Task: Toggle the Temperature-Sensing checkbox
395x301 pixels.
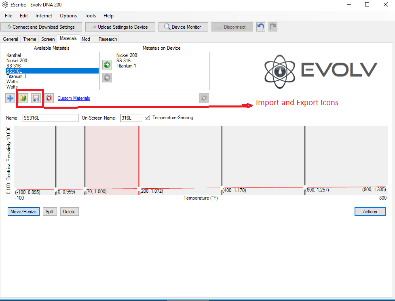Action: [148, 118]
